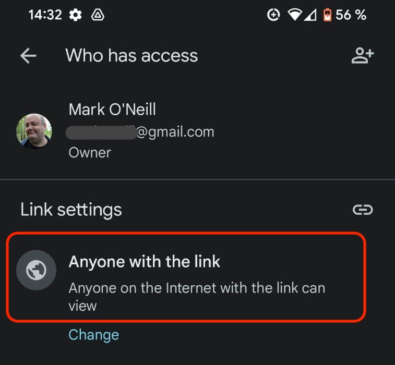This screenshot has height=365, width=395.
Task: Tap the Mark O'Neill owner name
Action: pos(112,110)
